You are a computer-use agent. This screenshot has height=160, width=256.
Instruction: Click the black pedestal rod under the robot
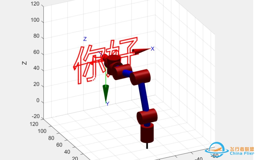tap(147, 145)
